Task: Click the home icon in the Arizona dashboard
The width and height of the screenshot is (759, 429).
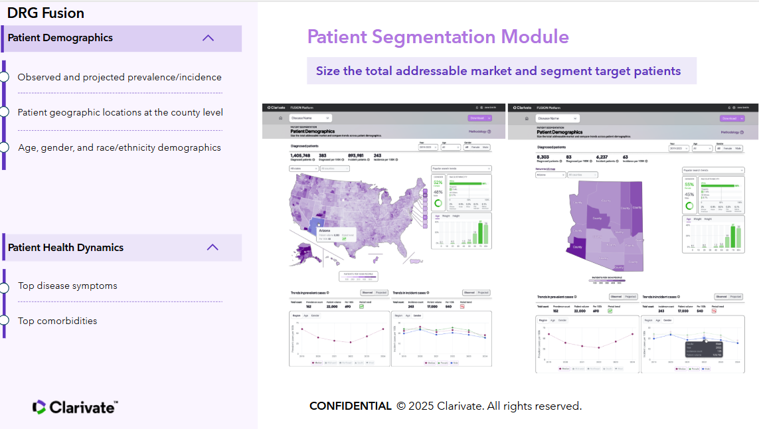Action: 525,118
